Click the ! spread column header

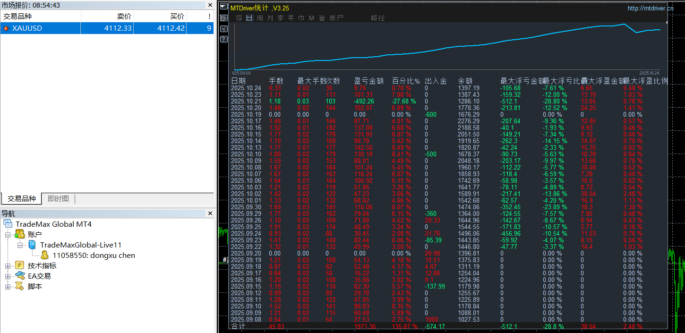click(200, 16)
